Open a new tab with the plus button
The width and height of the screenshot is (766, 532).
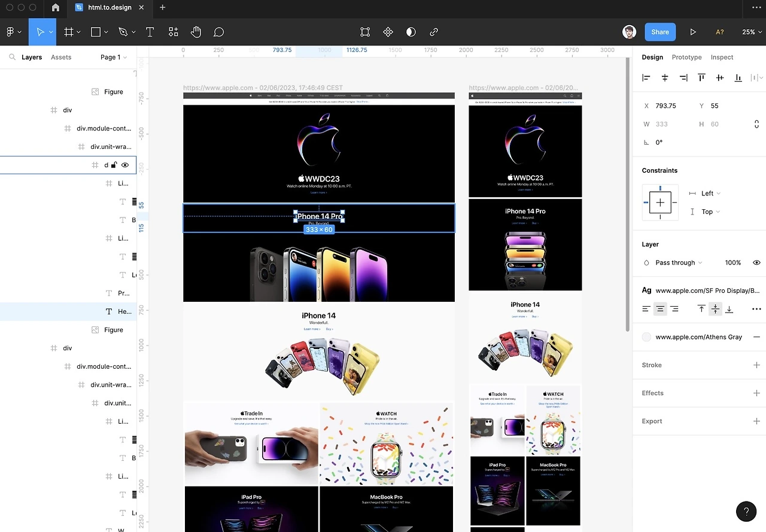[162, 8]
